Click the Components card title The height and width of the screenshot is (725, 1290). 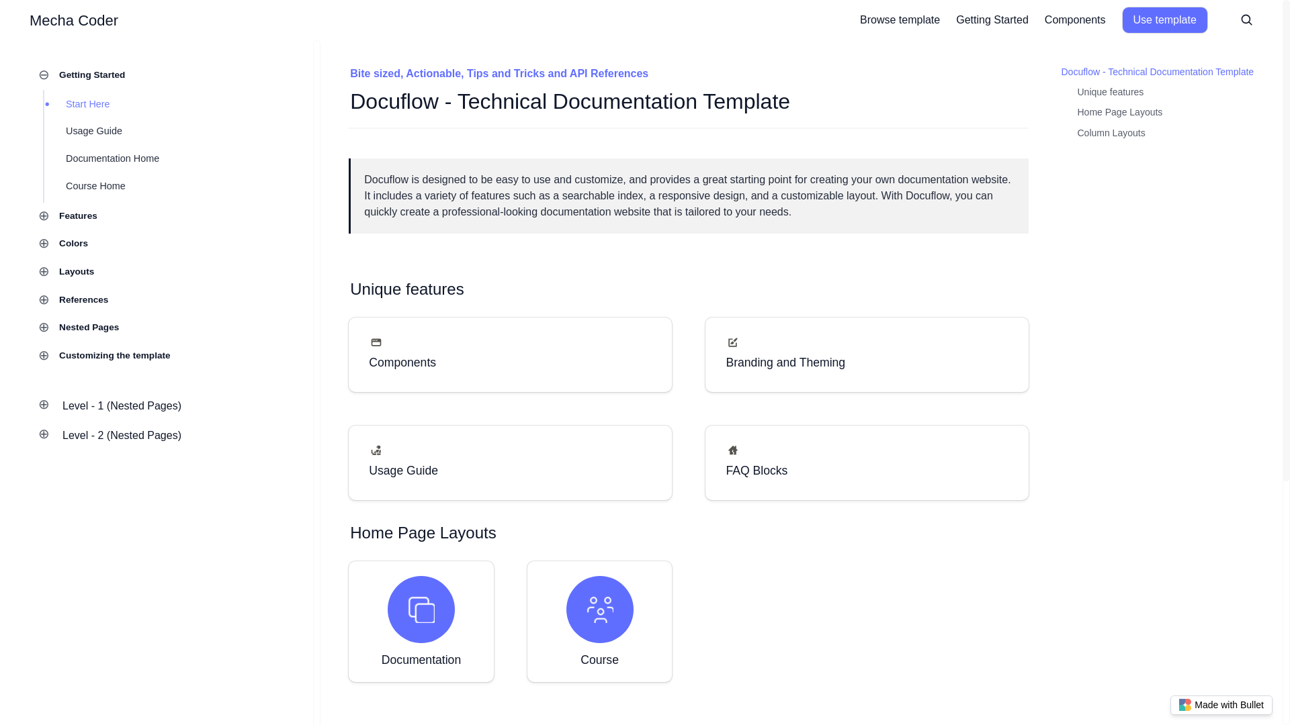402,362
